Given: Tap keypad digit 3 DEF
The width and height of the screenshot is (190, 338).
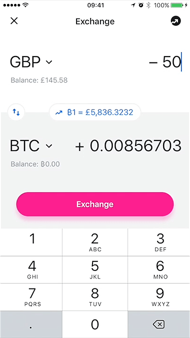Looking at the screenshot, I should pyautogui.click(x=159, y=242).
